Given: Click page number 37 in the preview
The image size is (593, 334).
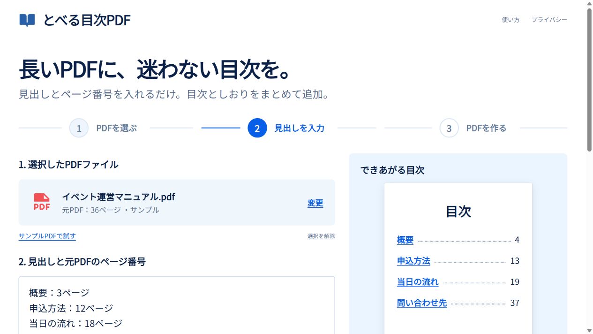Looking at the screenshot, I should (515, 303).
